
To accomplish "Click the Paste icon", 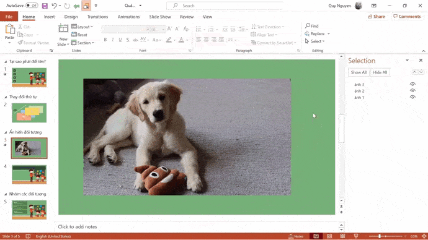I will [9, 29].
